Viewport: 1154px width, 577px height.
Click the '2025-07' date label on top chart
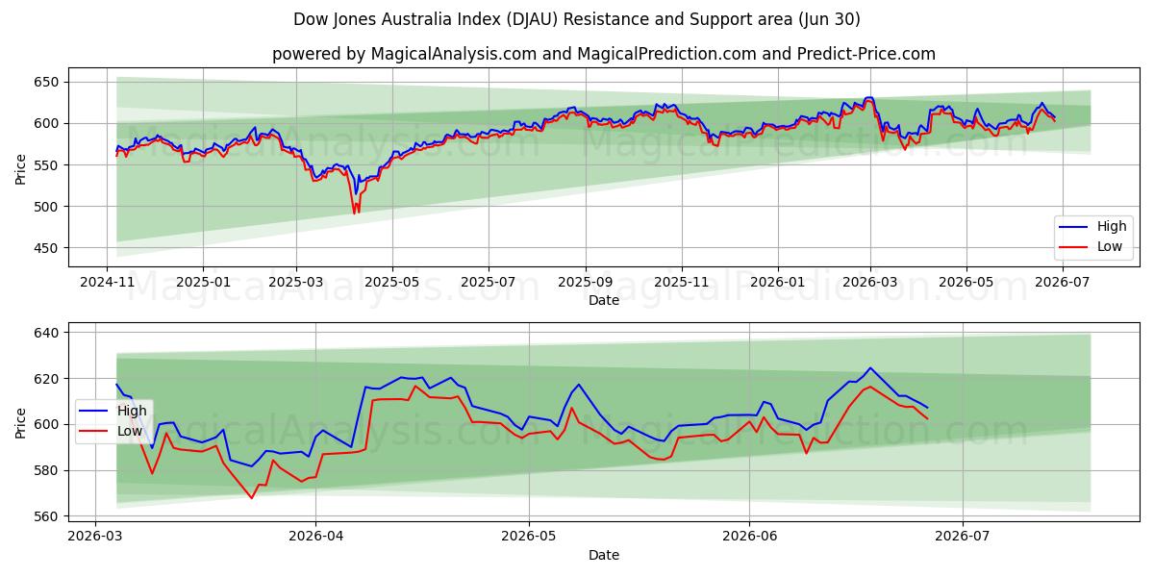pyautogui.click(x=489, y=283)
